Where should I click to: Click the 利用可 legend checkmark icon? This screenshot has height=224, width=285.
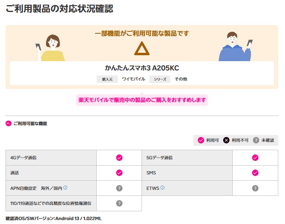click(x=201, y=140)
